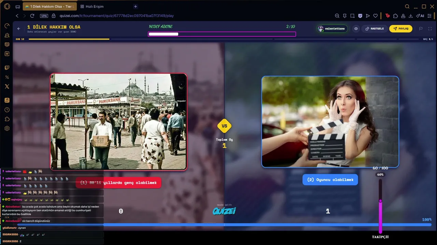The width and height of the screenshot is (437, 245).
Task: Reload the current page
Action: pos(32,16)
